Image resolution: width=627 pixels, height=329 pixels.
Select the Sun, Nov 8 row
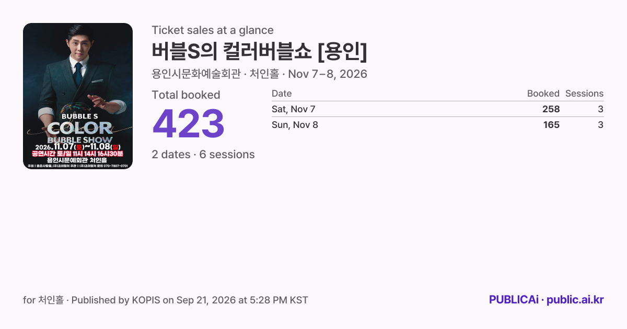point(437,125)
